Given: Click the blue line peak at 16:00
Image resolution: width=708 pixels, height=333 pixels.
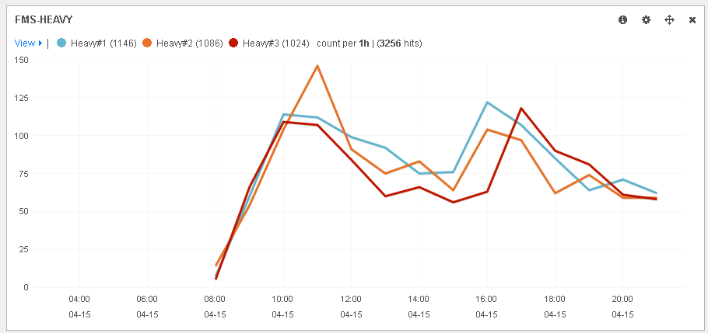Looking at the screenshot, I should point(487,102).
